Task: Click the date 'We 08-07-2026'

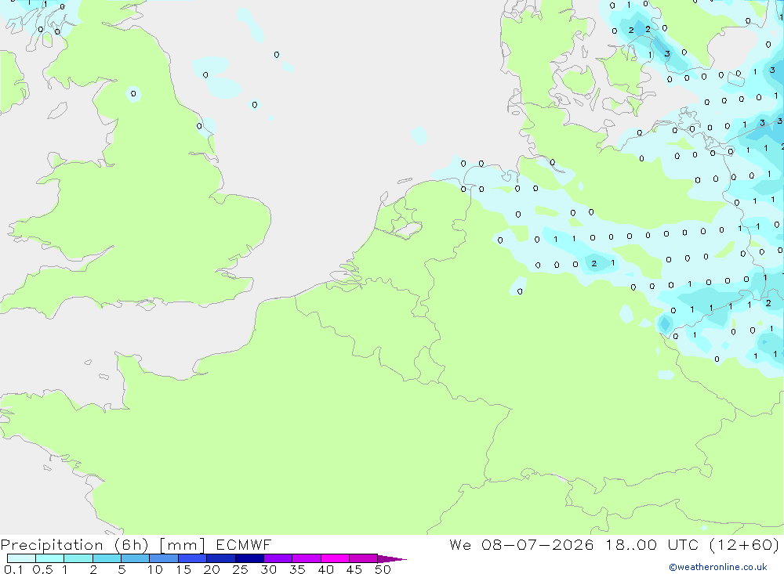Action: pyautogui.click(x=521, y=544)
